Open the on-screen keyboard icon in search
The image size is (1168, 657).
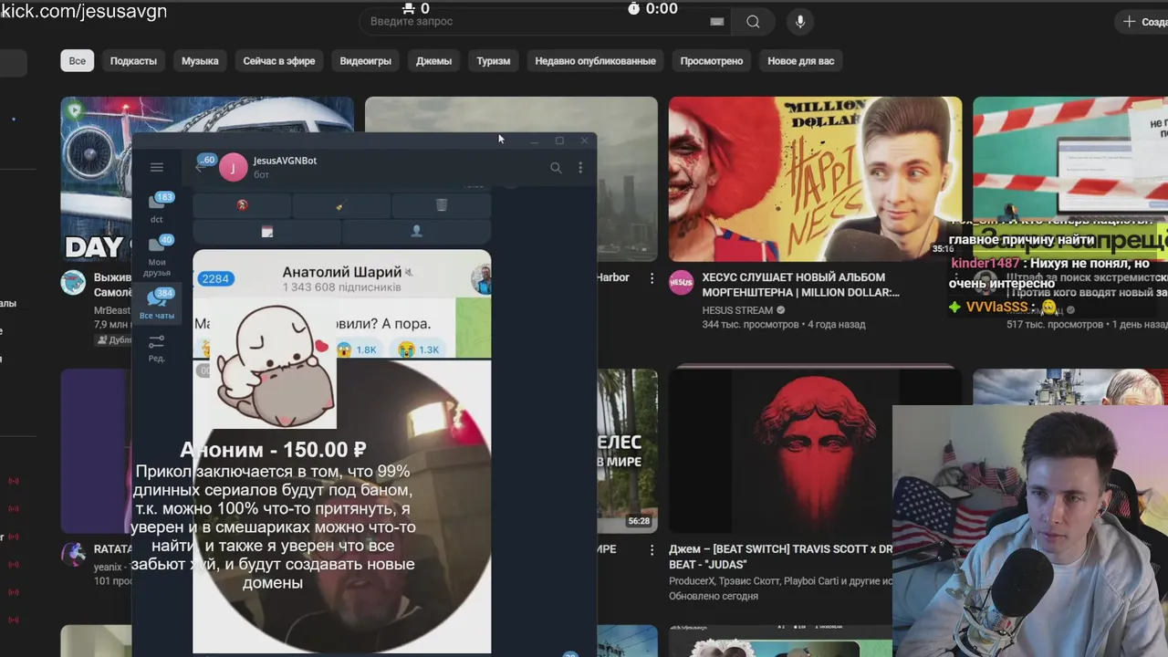(717, 22)
